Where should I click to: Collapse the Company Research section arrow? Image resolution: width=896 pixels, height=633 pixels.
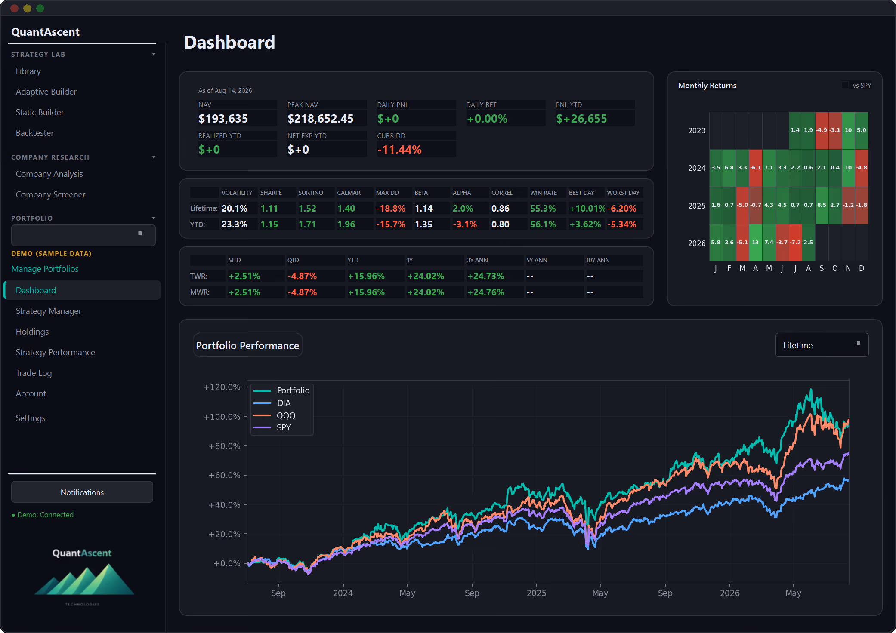coord(154,157)
